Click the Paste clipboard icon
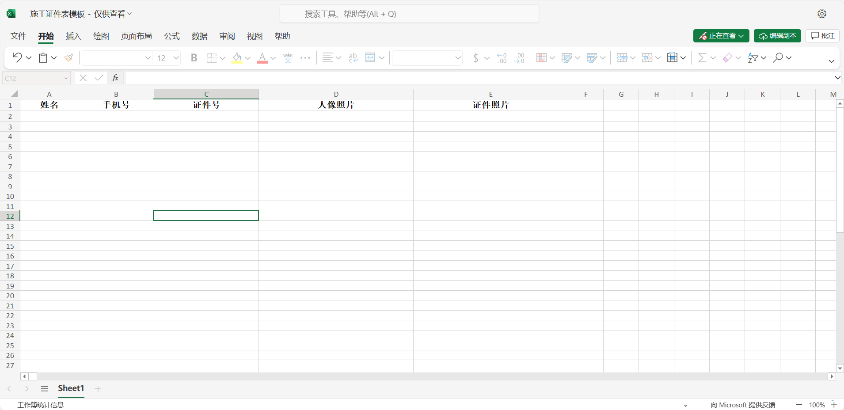Screen dimensions: 844x410 (43, 57)
